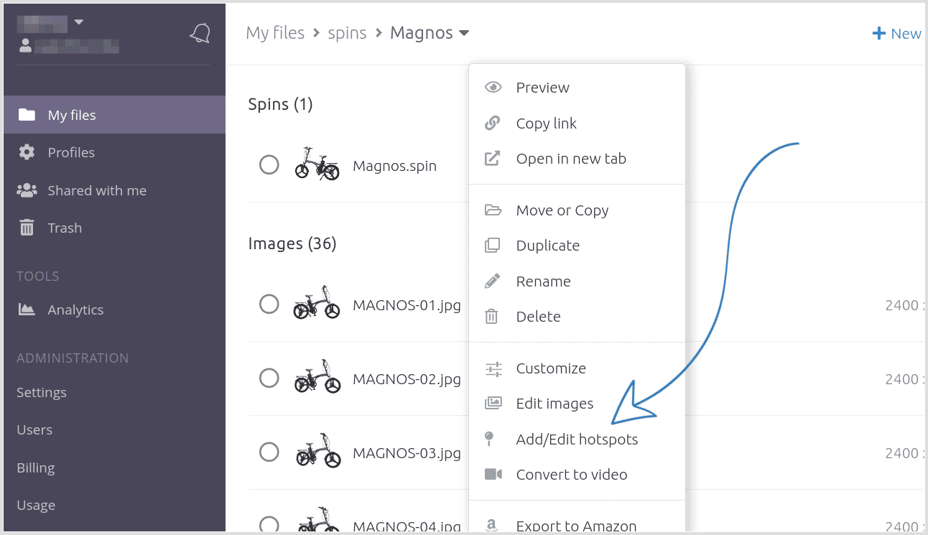928x535 pixels.
Task: Open the Analytics tool
Action: (75, 310)
